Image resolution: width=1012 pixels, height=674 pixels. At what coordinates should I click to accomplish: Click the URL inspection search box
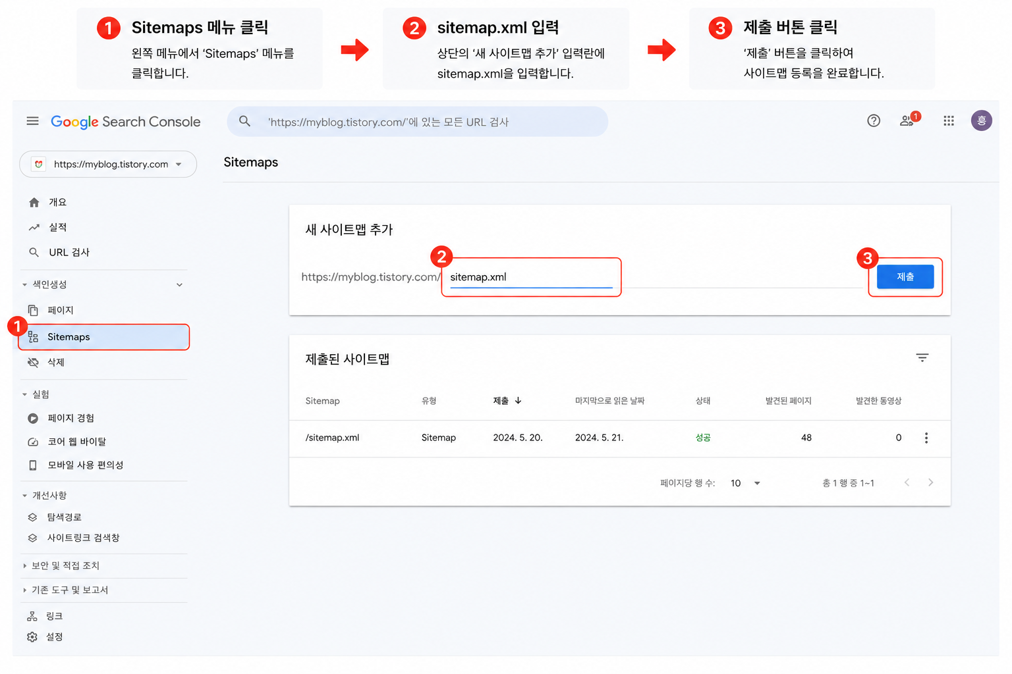point(418,122)
